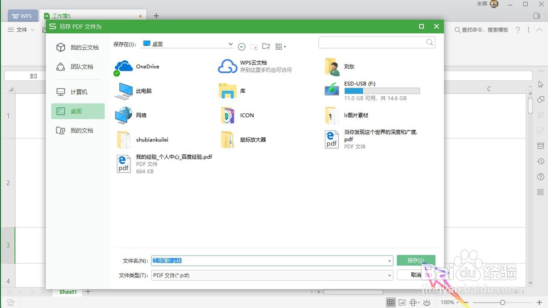The width and height of the screenshot is (548, 308).
Task: Select the ESD-USB (F:) drive
Action: 372,91
